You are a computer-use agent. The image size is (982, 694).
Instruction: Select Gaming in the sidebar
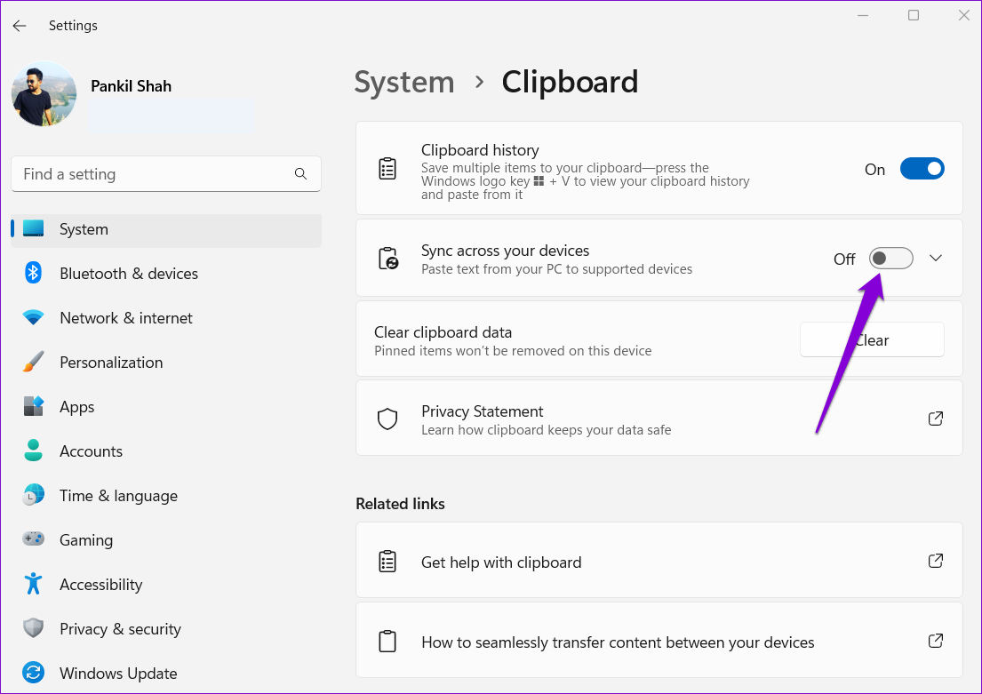tap(166, 540)
